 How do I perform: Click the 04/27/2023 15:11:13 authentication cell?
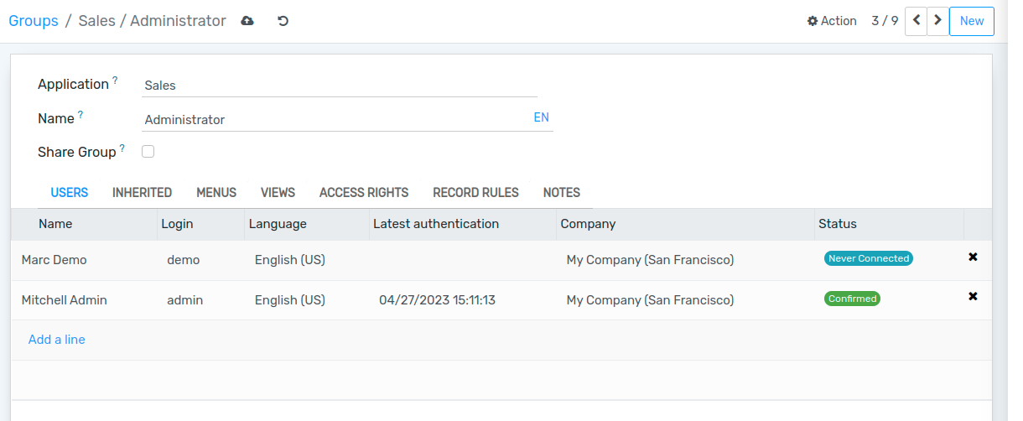click(437, 300)
